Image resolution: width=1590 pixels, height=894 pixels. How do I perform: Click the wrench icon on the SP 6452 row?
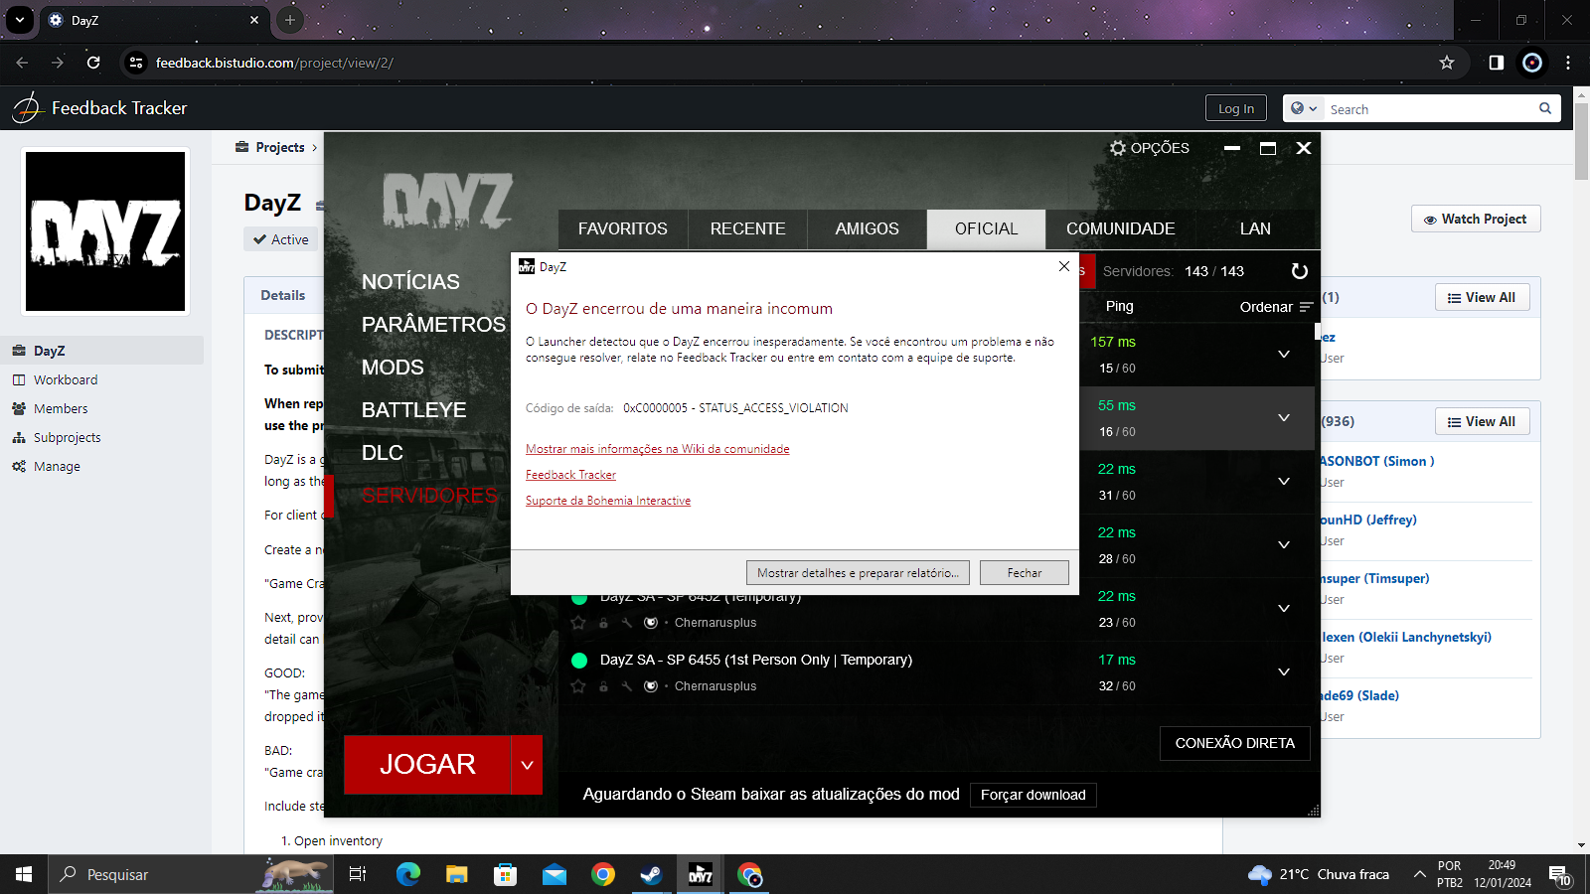coord(627,623)
